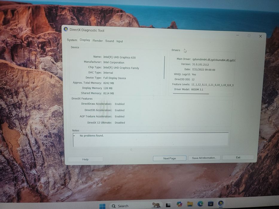279x209 pixels.
Task: Click the driver version '31.0.101.2112'
Action: [200, 64]
